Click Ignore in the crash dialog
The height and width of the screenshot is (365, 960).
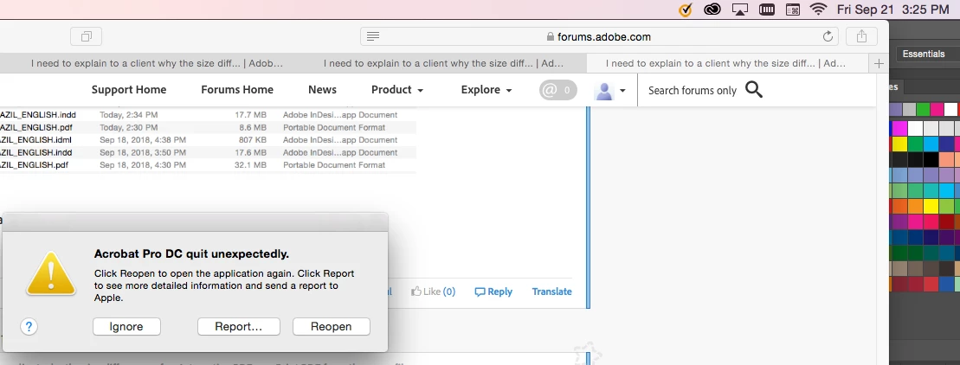click(126, 326)
